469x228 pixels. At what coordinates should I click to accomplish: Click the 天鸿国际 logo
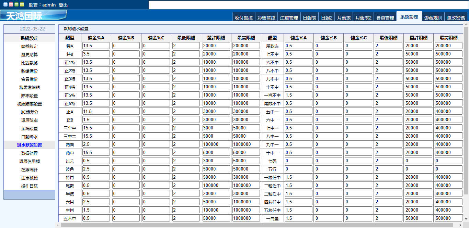click(33, 15)
